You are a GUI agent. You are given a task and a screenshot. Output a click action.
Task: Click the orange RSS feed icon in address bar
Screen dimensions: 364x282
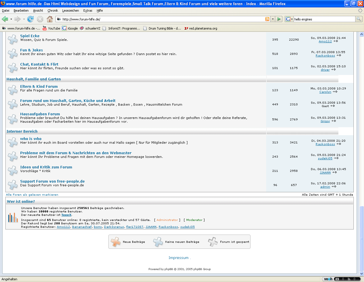pos(267,19)
